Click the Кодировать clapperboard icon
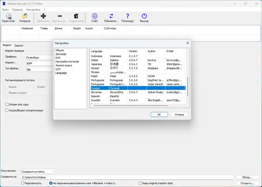Viewport: 262px width, 187px height. click(x=76, y=16)
